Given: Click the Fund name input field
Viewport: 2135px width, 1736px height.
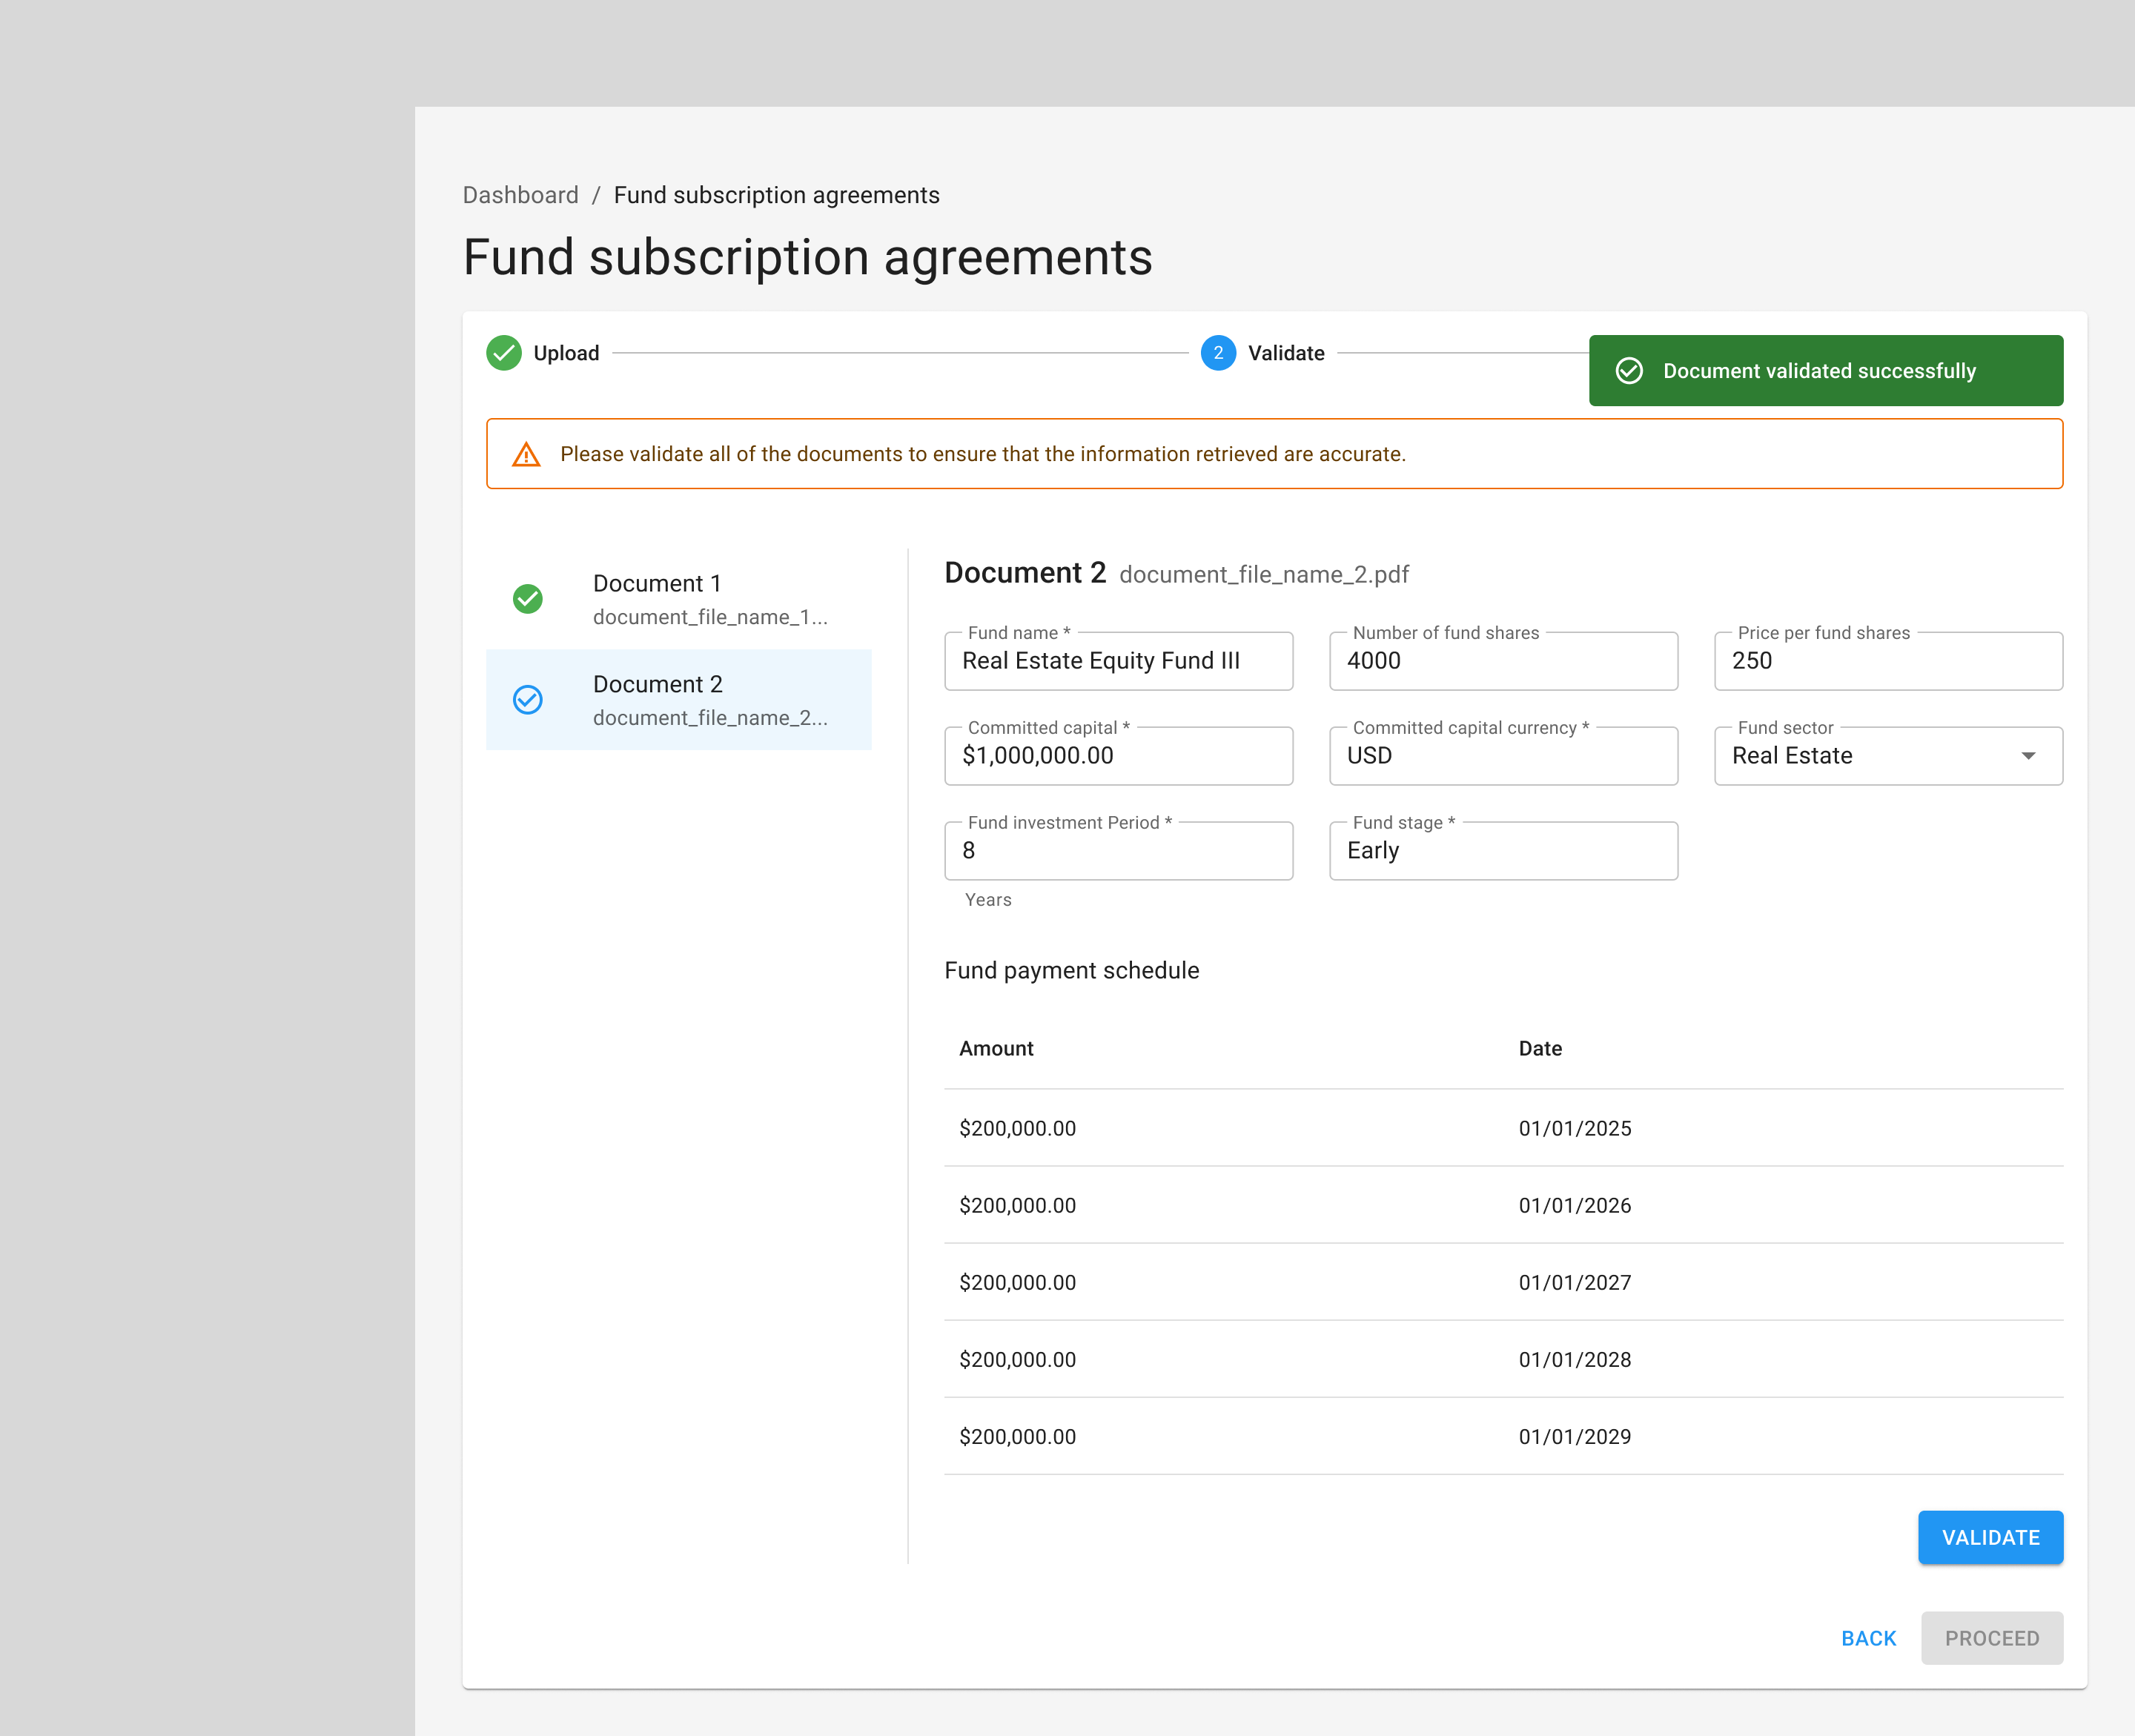Looking at the screenshot, I should pos(1118,661).
